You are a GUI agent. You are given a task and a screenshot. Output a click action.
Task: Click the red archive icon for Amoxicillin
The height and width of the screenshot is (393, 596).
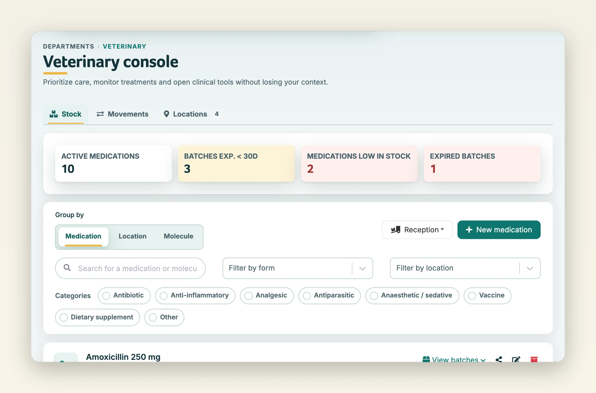tap(534, 359)
